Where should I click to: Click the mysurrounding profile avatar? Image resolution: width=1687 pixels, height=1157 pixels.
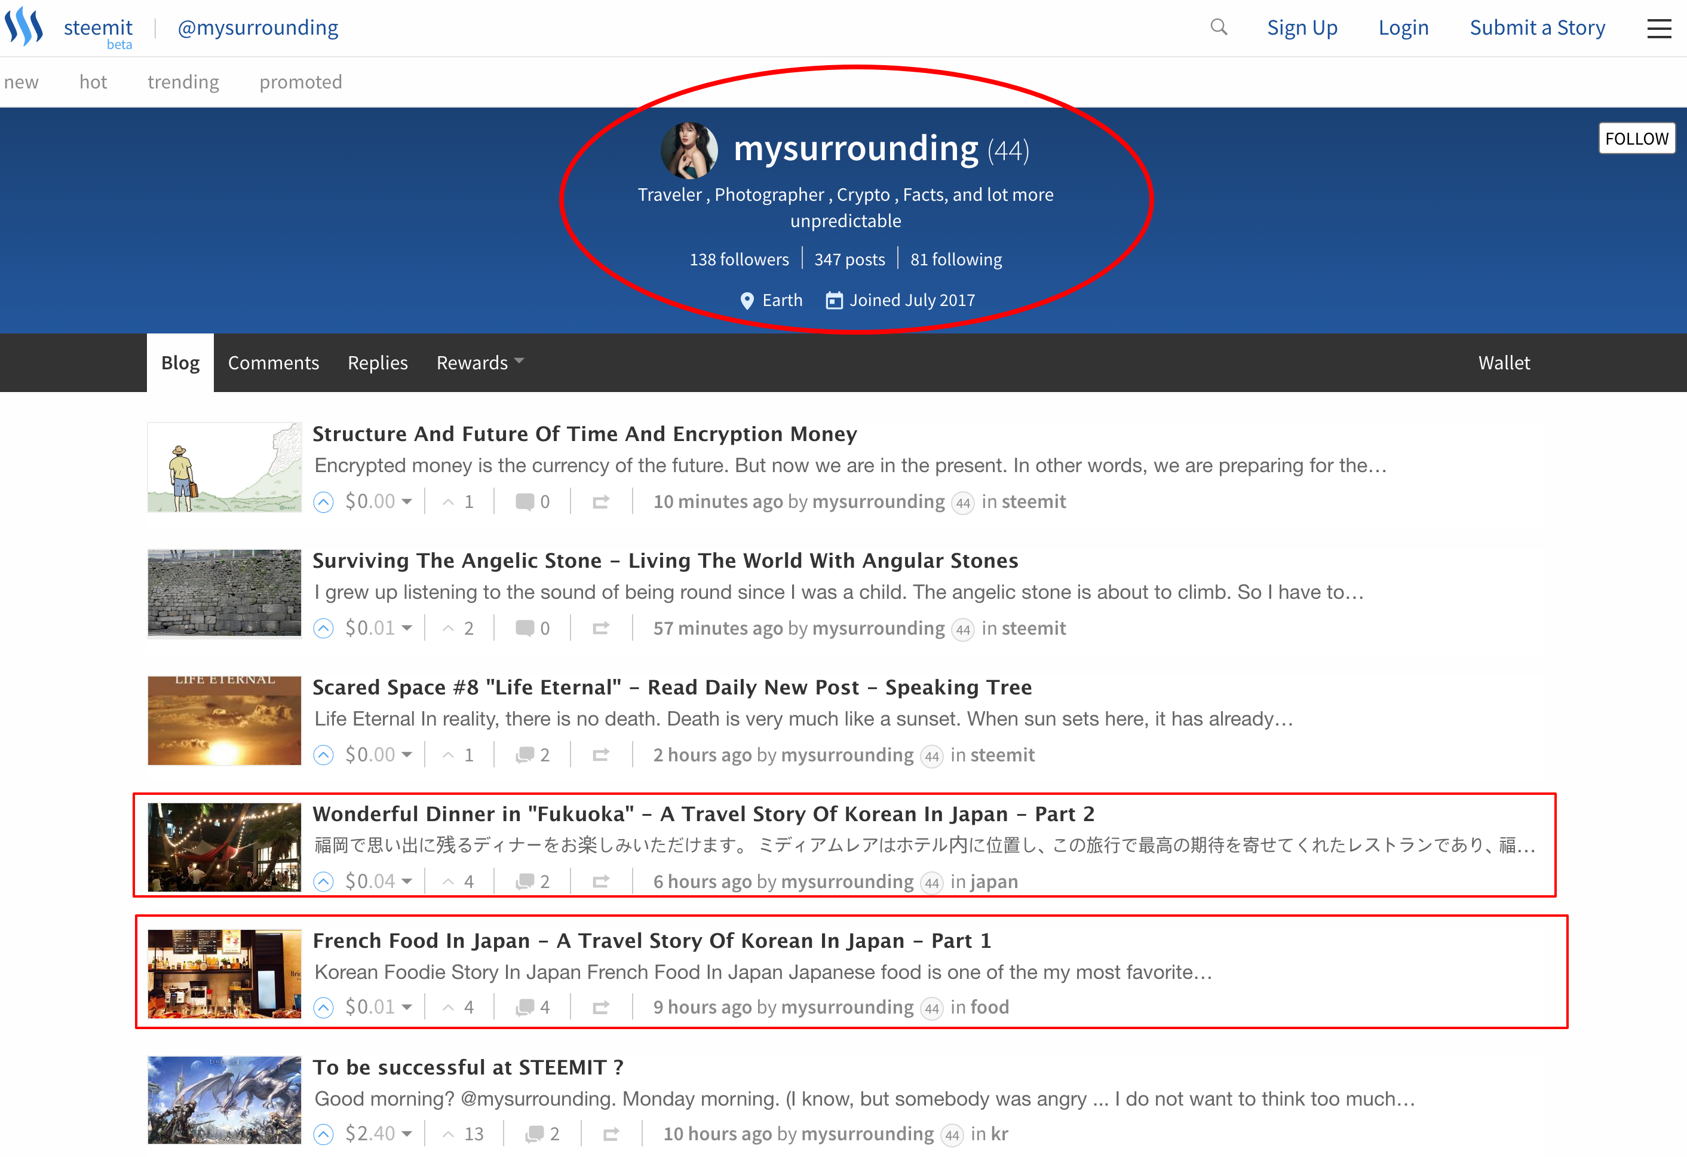[689, 151]
